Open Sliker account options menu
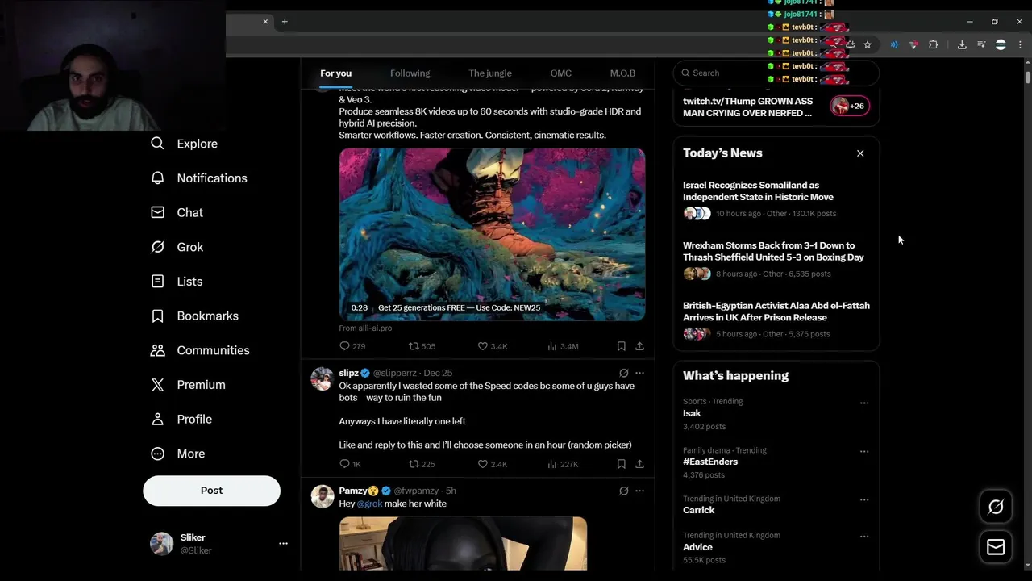Viewport: 1032px width, 581px height. (x=283, y=544)
